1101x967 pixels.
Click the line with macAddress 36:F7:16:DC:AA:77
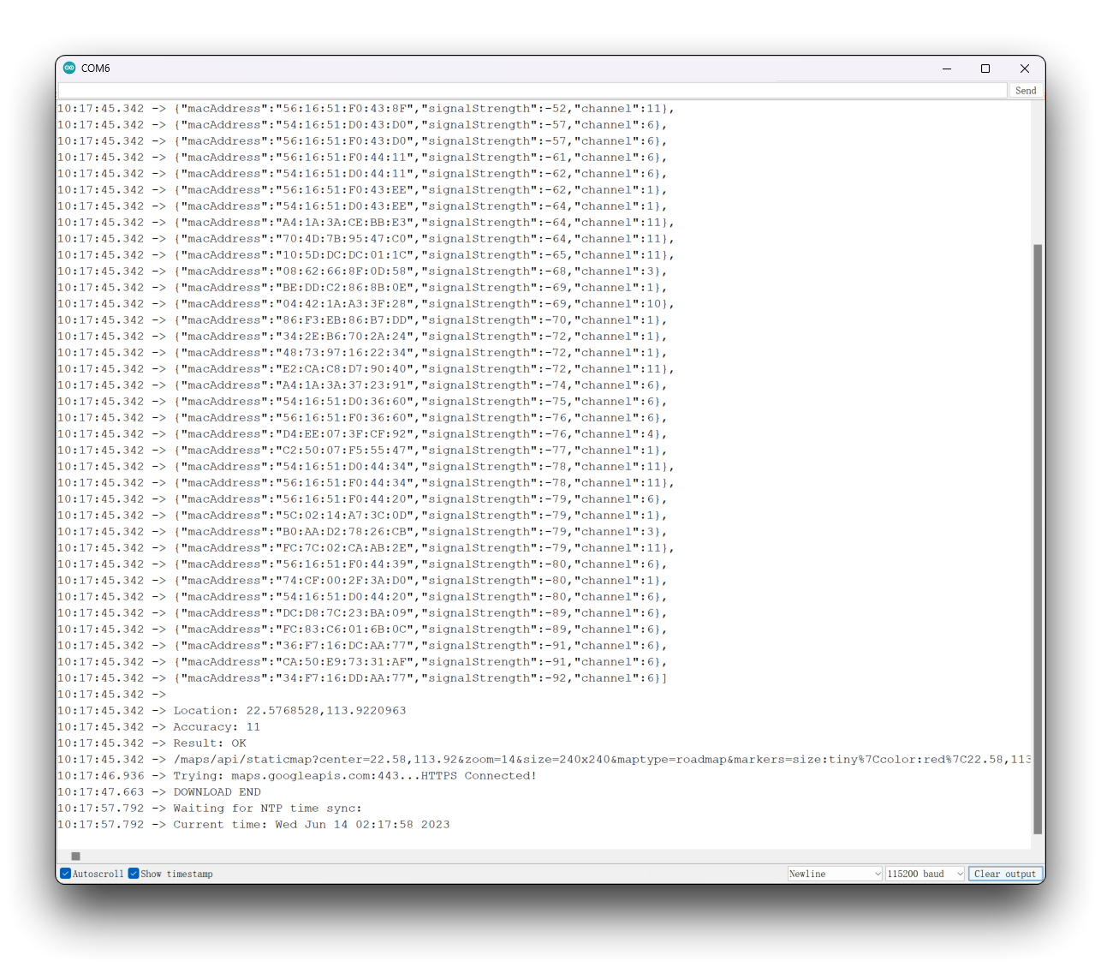pyautogui.click(x=362, y=646)
